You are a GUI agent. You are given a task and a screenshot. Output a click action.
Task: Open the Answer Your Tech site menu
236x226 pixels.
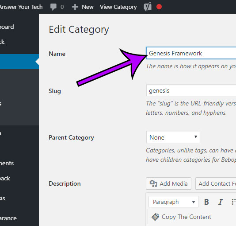click(21, 7)
